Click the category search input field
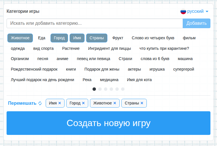 tap(95, 23)
